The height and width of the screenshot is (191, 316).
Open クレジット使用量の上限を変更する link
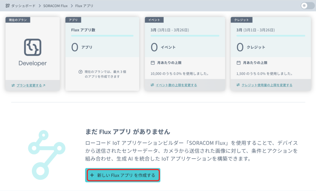(x=267, y=85)
